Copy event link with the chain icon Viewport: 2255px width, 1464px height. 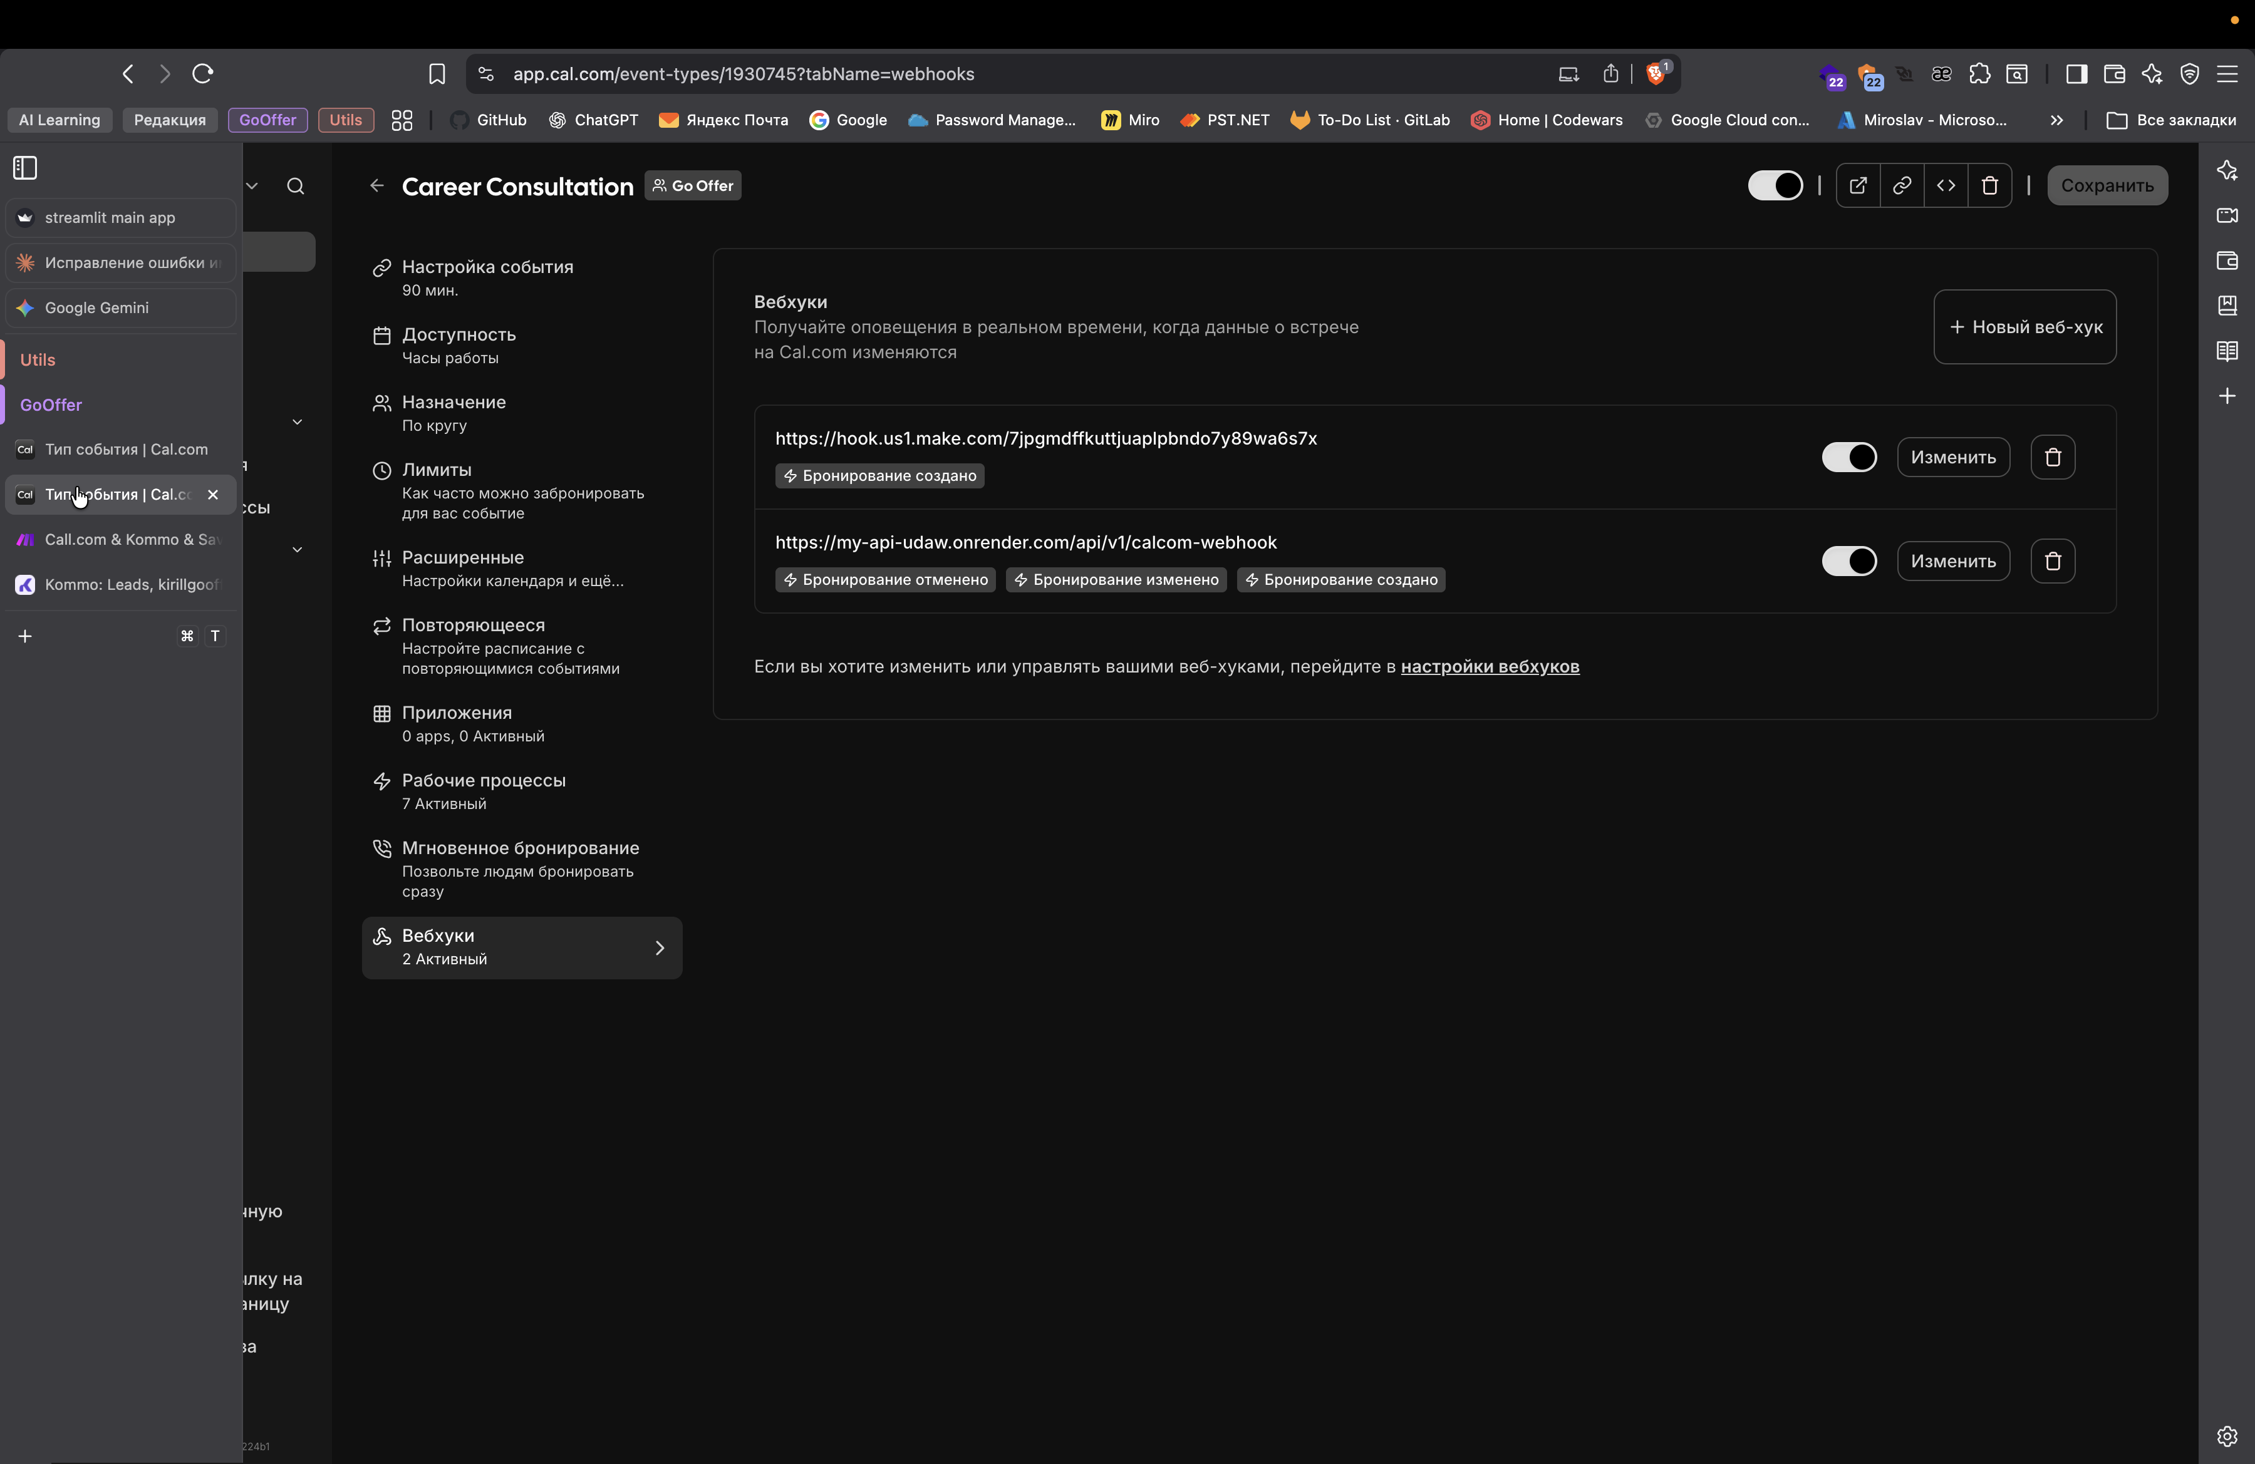(x=1902, y=185)
